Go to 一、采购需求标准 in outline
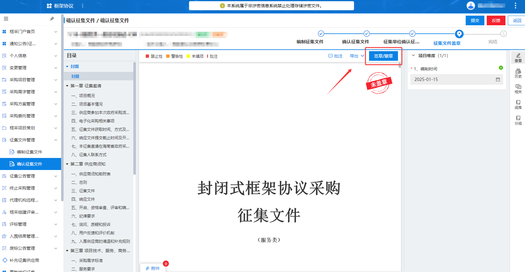 pyautogui.click(x=87, y=261)
